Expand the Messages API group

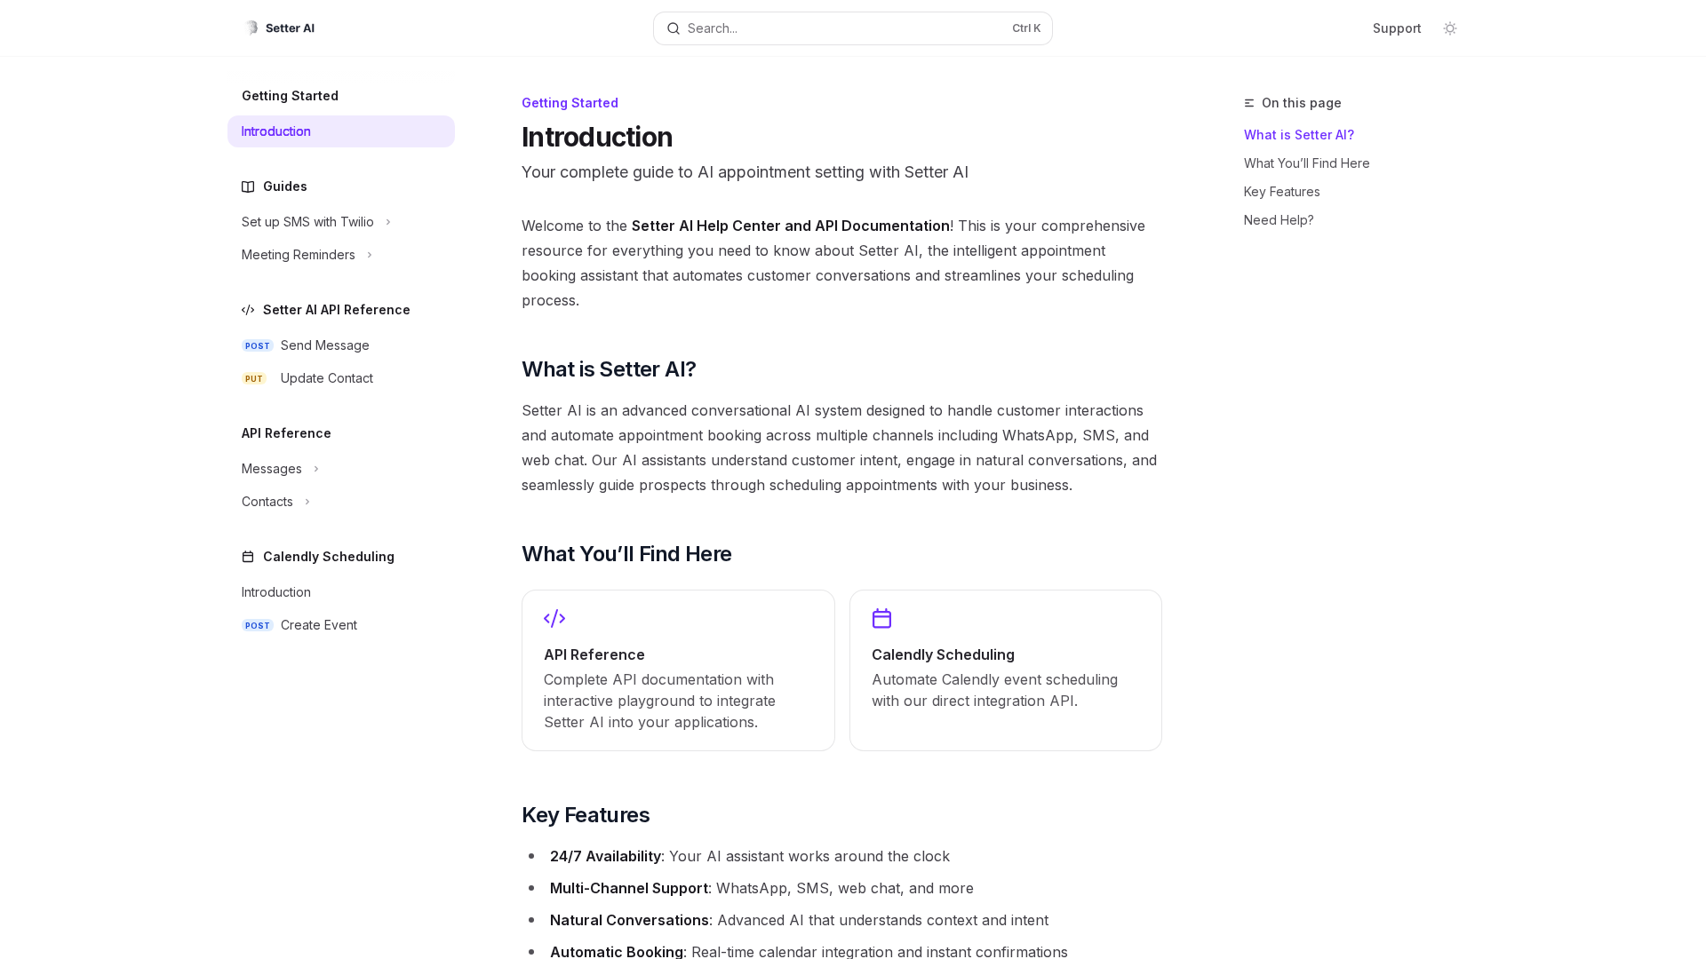click(x=315, y=469)
